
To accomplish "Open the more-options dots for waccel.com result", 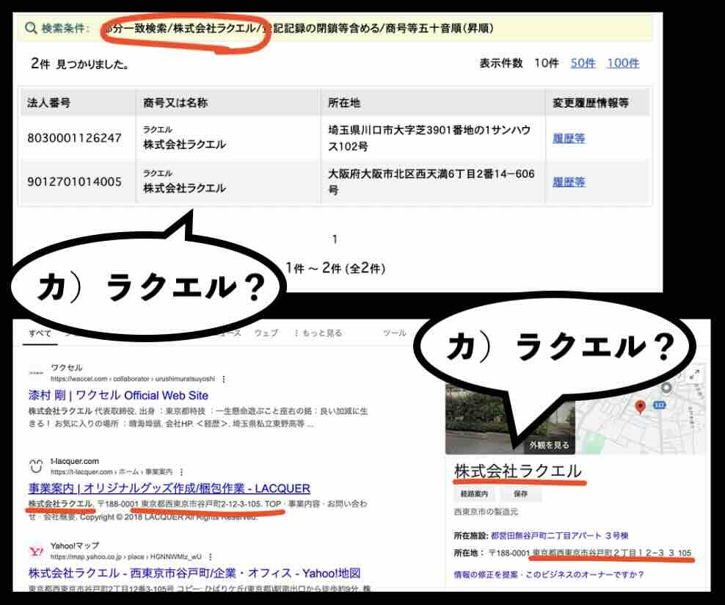I will click(x=224, y=379).
